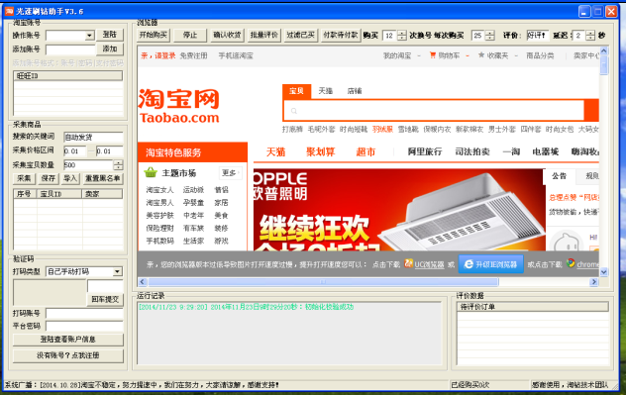The image size is (626, 395).
Task: Click the 聚划算 navigation link
Action: pyautogui.click(x=321, y=152)
